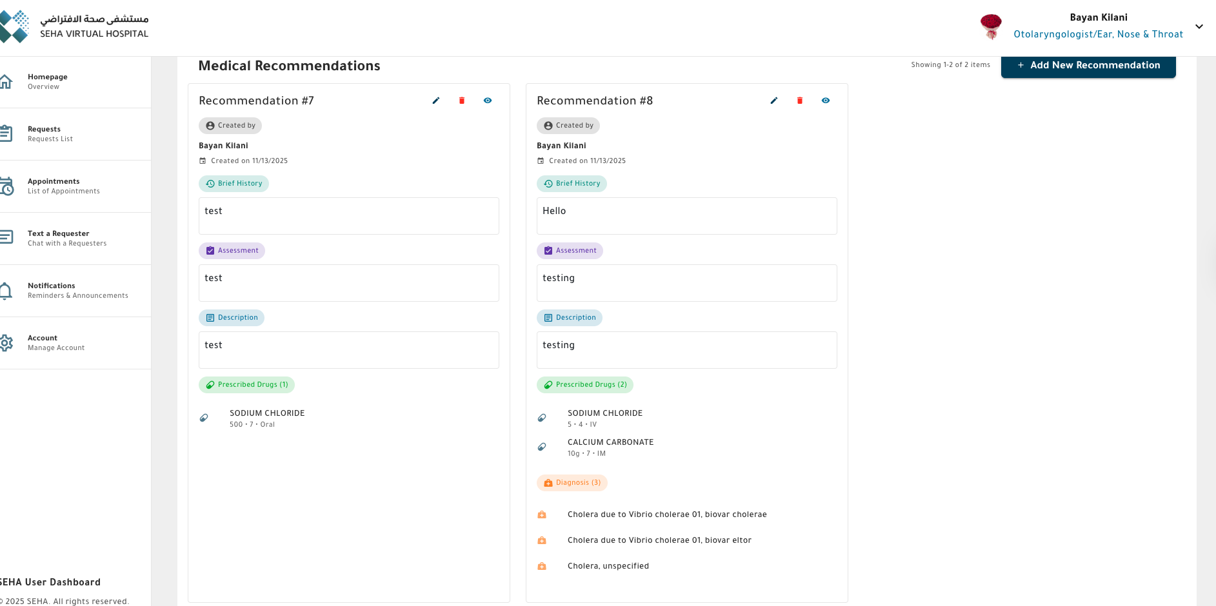Screen dimensions: 1216x606
Task: View Recommendation #7 with the eye icon
Action: tap(488, 101)
